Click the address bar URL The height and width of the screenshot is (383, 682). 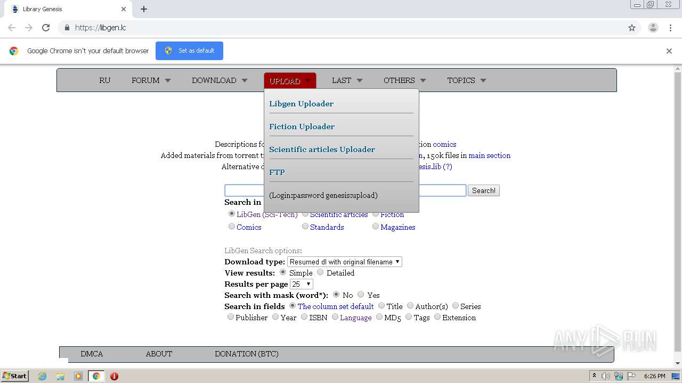tap(100, 28)
